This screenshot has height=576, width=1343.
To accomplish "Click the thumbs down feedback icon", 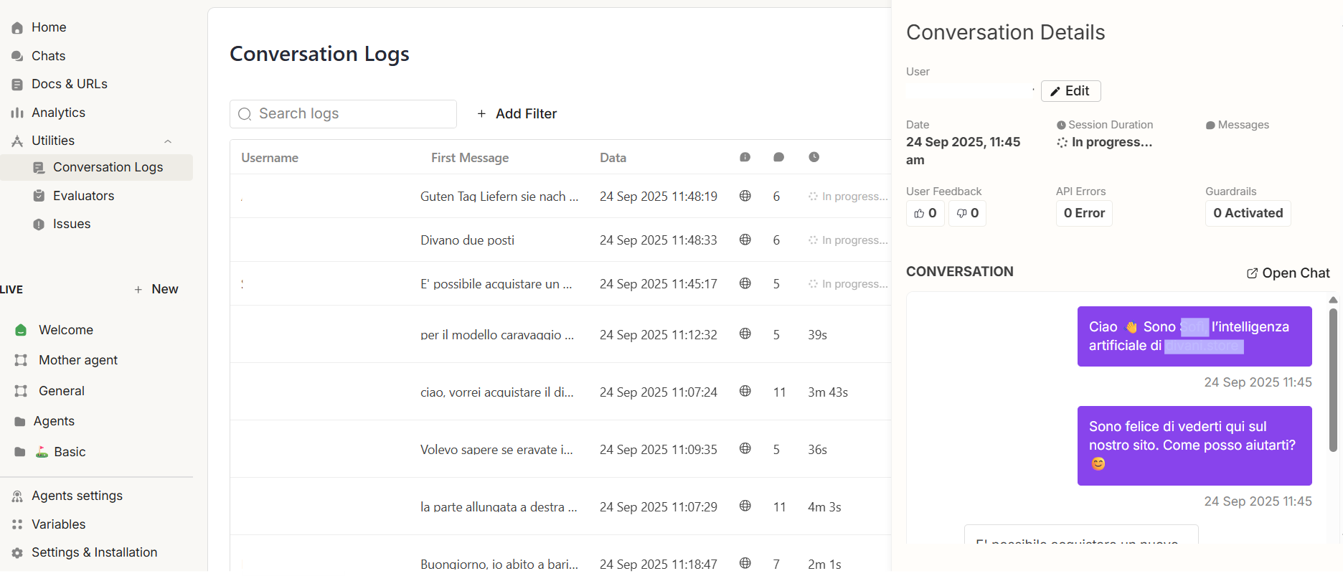I will click(x=961, y=213).
